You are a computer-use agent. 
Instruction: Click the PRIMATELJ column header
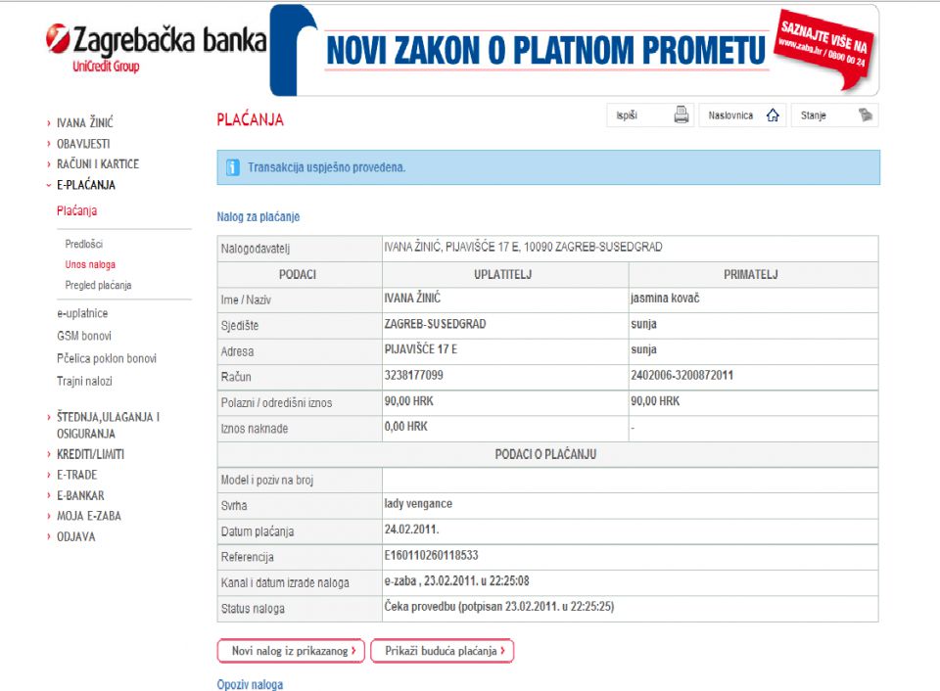pos(751,275)
